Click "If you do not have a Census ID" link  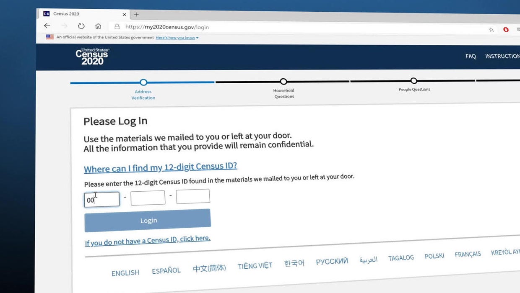pos(148,240)
